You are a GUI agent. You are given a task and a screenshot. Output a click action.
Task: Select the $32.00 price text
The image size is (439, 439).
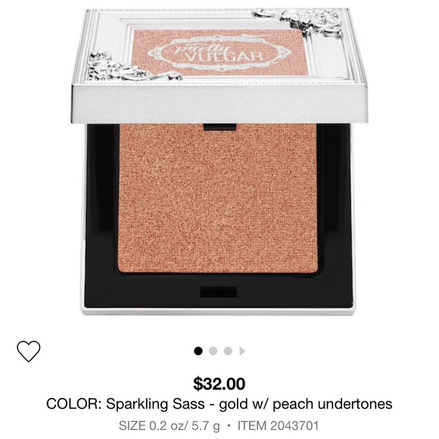click(219, 383)
